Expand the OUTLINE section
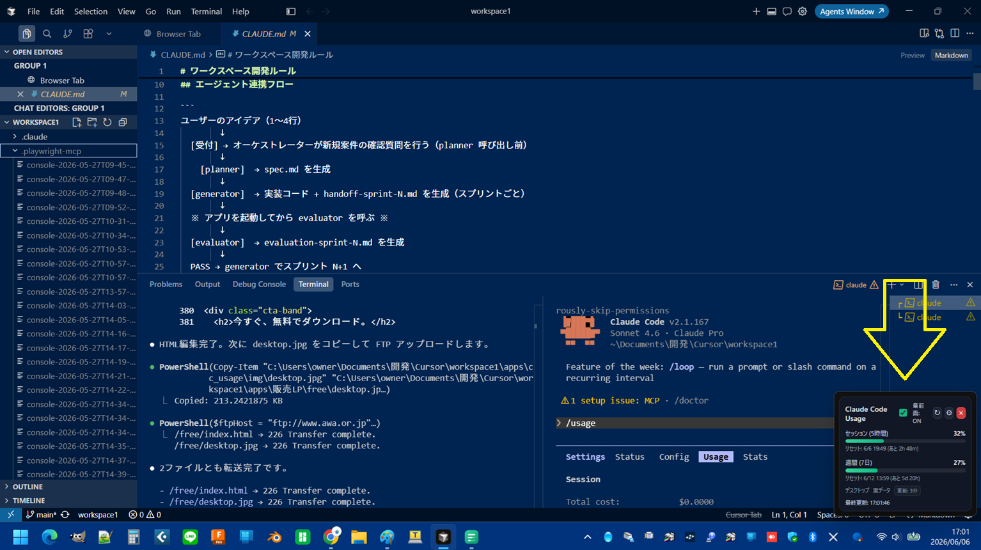 pos(68,487)
